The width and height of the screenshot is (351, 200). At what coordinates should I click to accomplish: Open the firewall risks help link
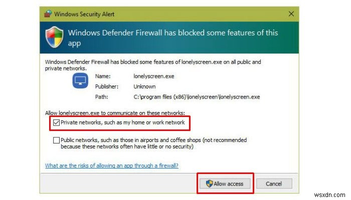click(111, 165)
